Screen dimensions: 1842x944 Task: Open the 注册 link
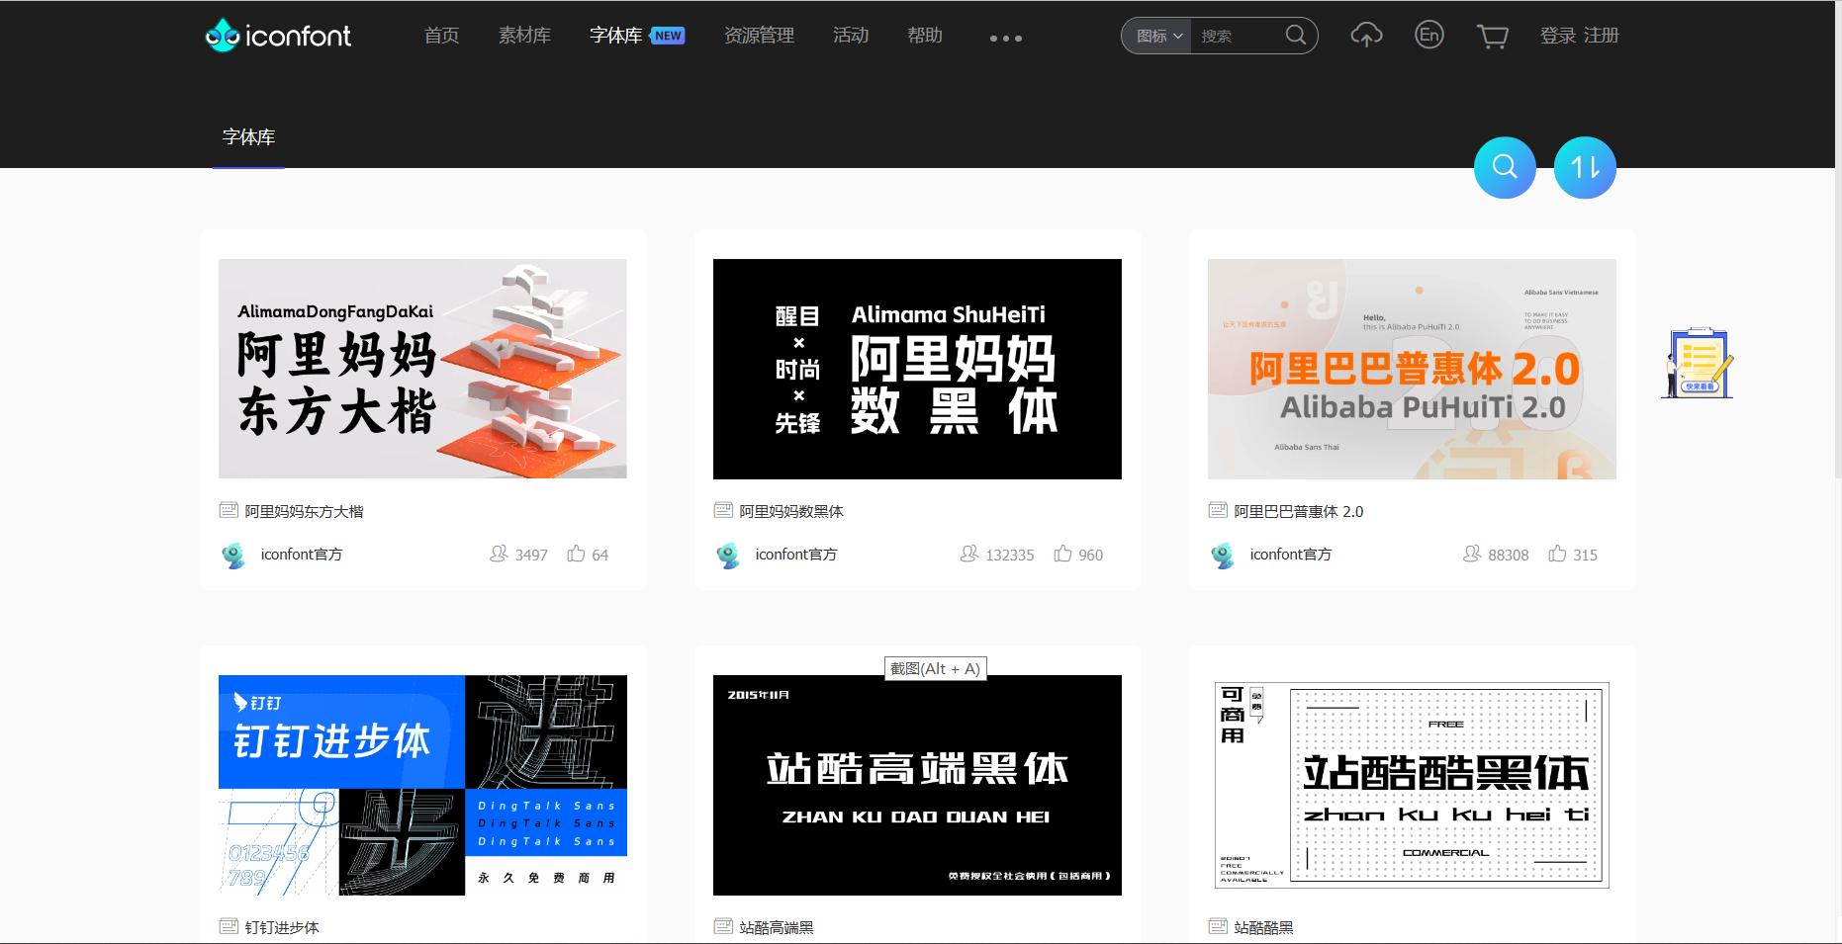1603,36
